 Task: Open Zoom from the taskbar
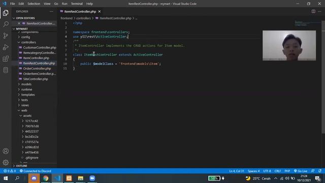coord(92,178)
